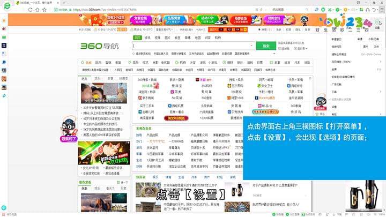Open the 携程旅行 link
Screen dimensions: 386x217
click(295, 86)
